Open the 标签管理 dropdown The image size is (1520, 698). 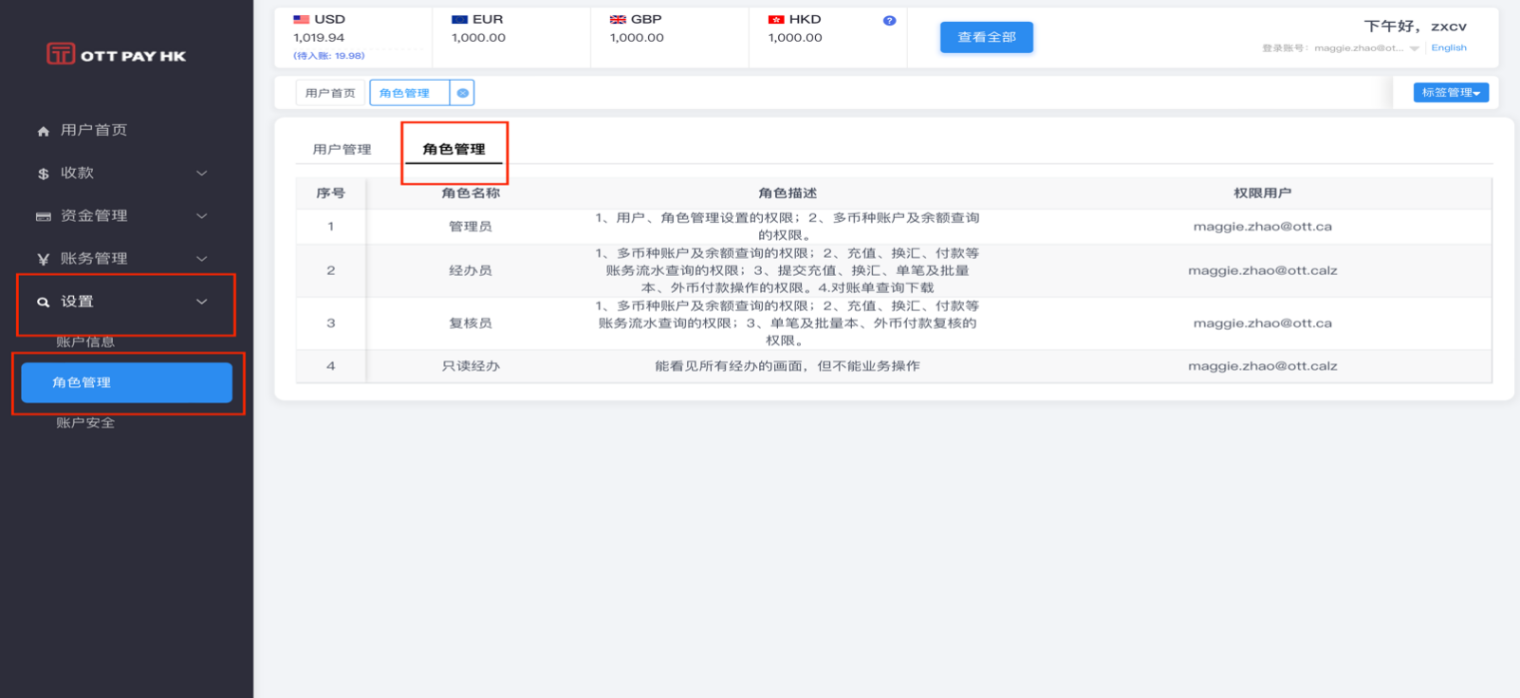pos(1451,92)
